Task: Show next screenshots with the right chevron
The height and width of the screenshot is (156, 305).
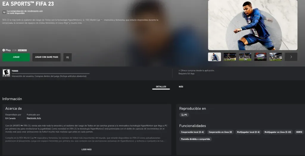Action: pyautogui.click(x=291, y=57)
